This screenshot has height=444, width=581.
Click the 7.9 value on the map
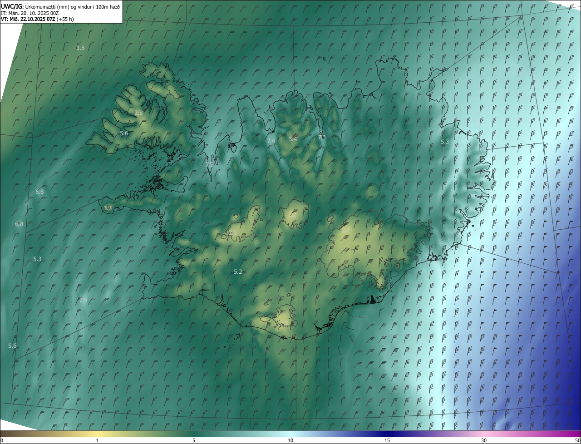click(x=83, y=301)
